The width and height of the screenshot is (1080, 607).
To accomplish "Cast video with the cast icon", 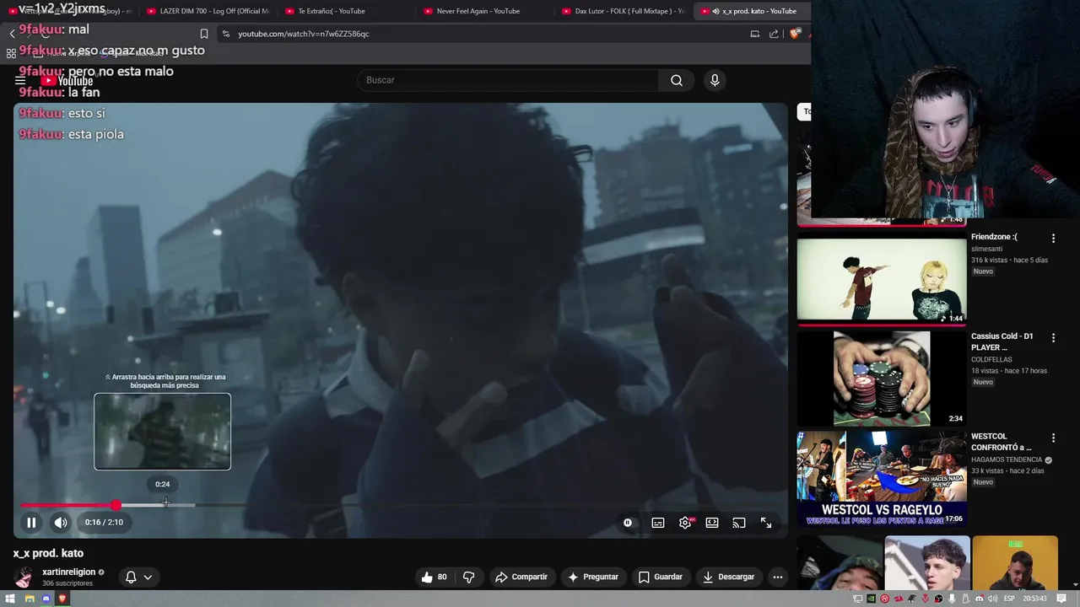I will pos(739,523).
